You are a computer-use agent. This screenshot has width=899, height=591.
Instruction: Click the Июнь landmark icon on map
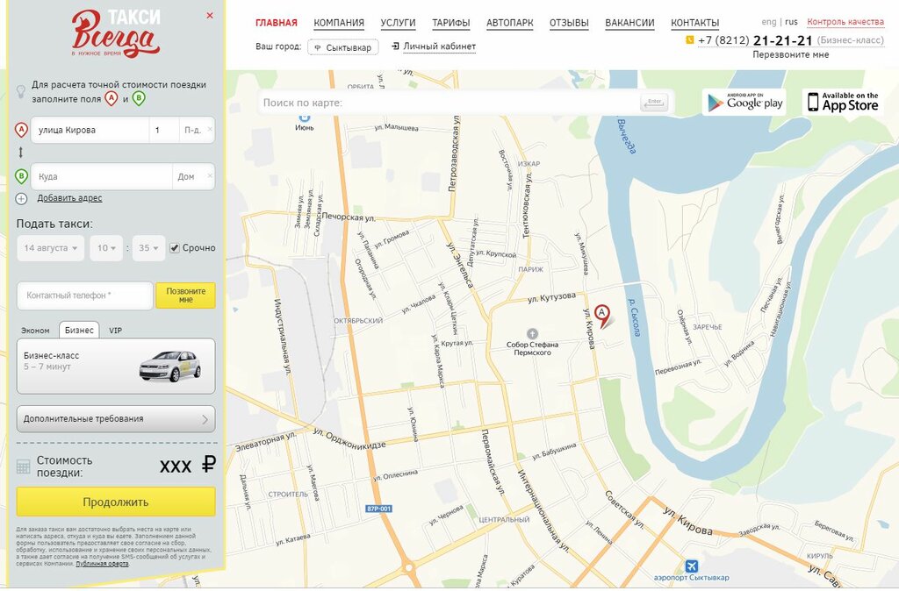[305, 117]
